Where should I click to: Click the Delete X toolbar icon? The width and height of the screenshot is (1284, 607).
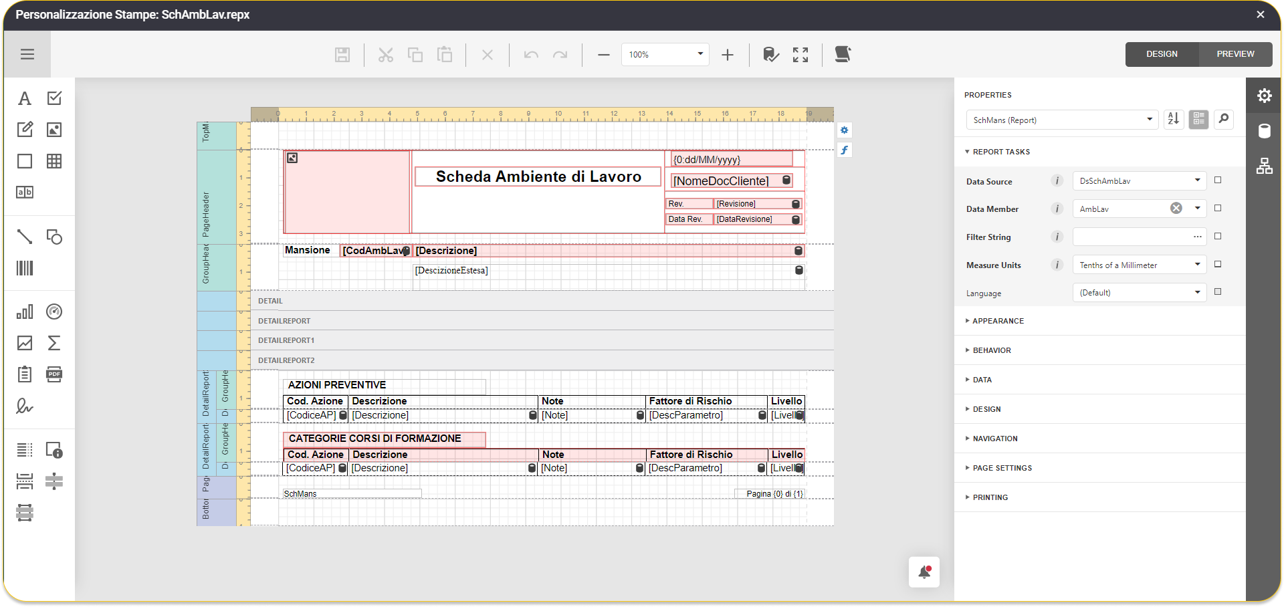tap(488, 55)
